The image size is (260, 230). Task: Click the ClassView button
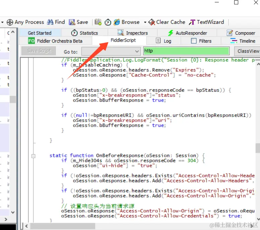click(247, 51)
